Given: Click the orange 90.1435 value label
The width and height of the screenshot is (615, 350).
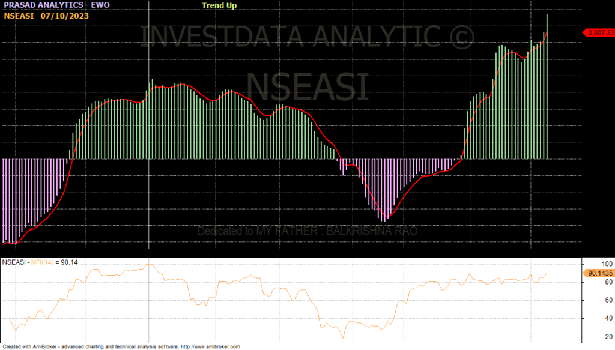Looking at the screenshot, I should 598,273.
